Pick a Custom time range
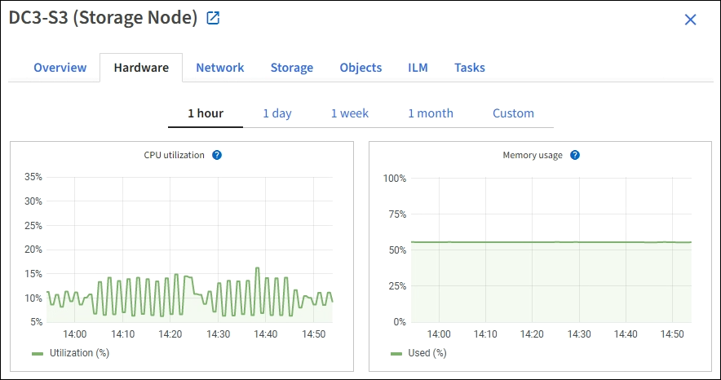The image size is (721, 380). point(513,113)
